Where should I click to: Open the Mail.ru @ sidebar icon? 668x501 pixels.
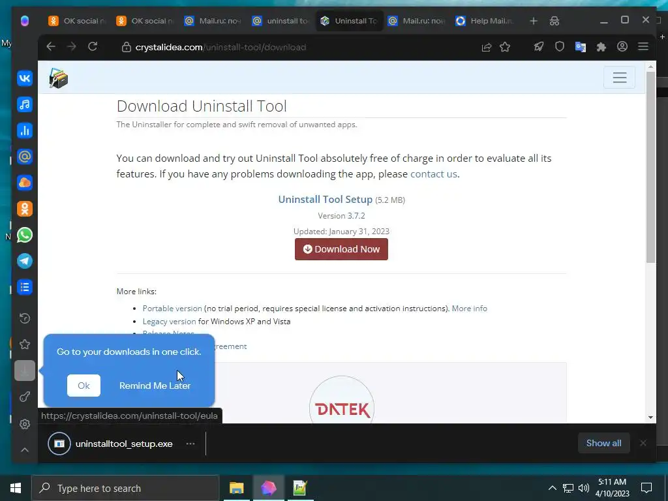click(25, 157)
